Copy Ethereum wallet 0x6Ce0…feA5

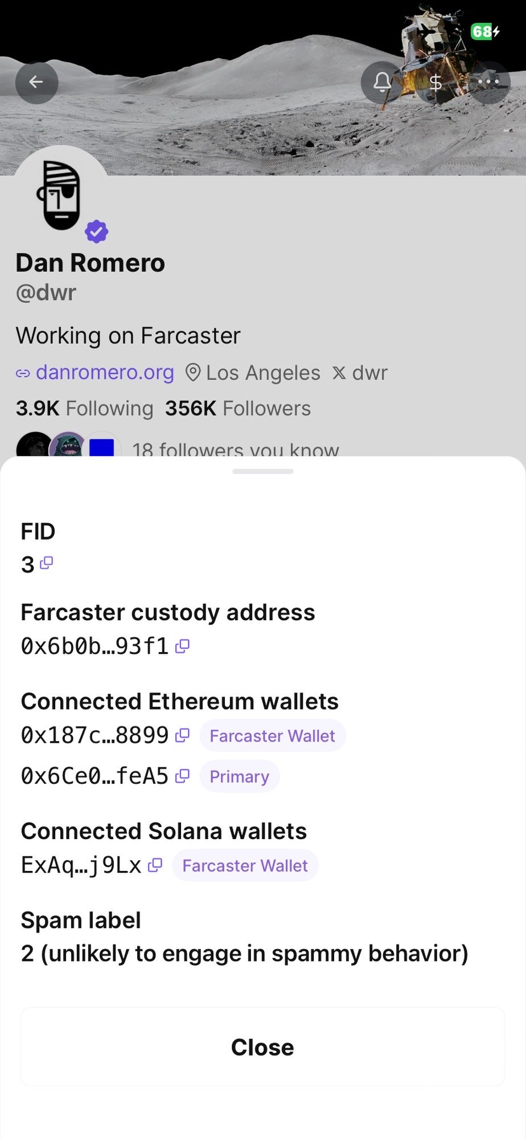(x=182, y=776)
